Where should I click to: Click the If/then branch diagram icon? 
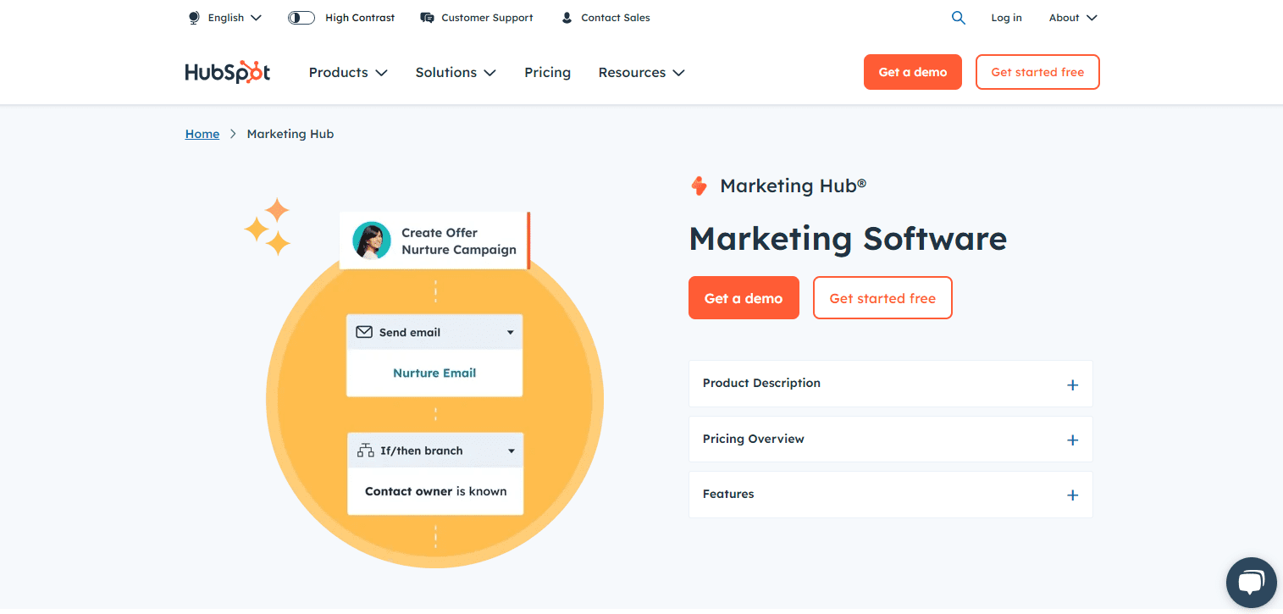pyautogui.click(x=365, y=451)
